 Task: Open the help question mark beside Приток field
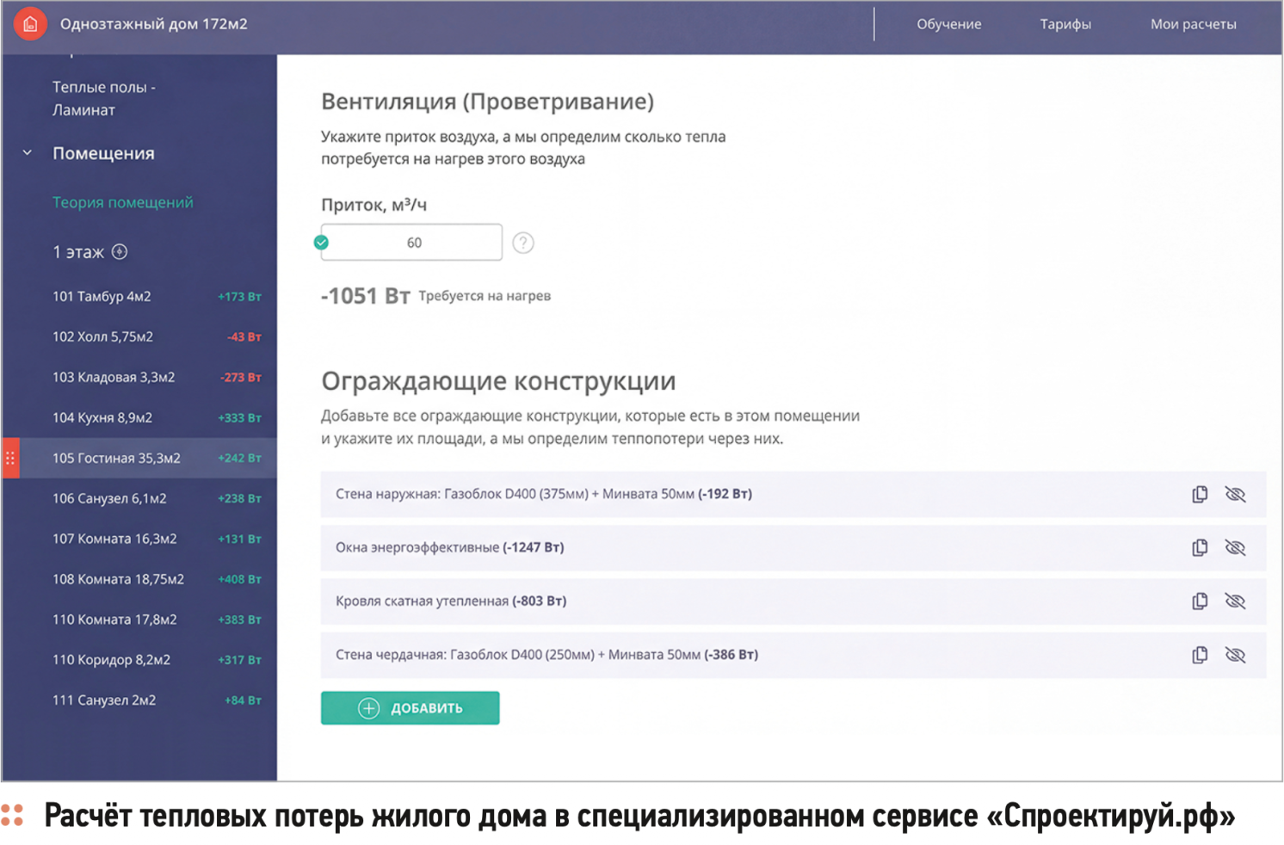click(x=522, y=244)
